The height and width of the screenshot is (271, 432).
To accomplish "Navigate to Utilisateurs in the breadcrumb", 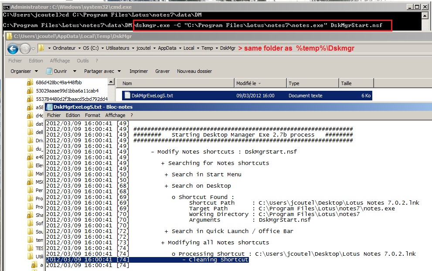I will [117, 48].
